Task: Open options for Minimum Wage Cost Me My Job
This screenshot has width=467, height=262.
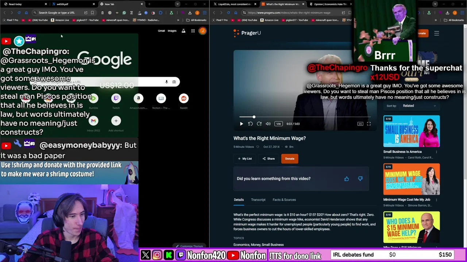Action: coord(436,200)
